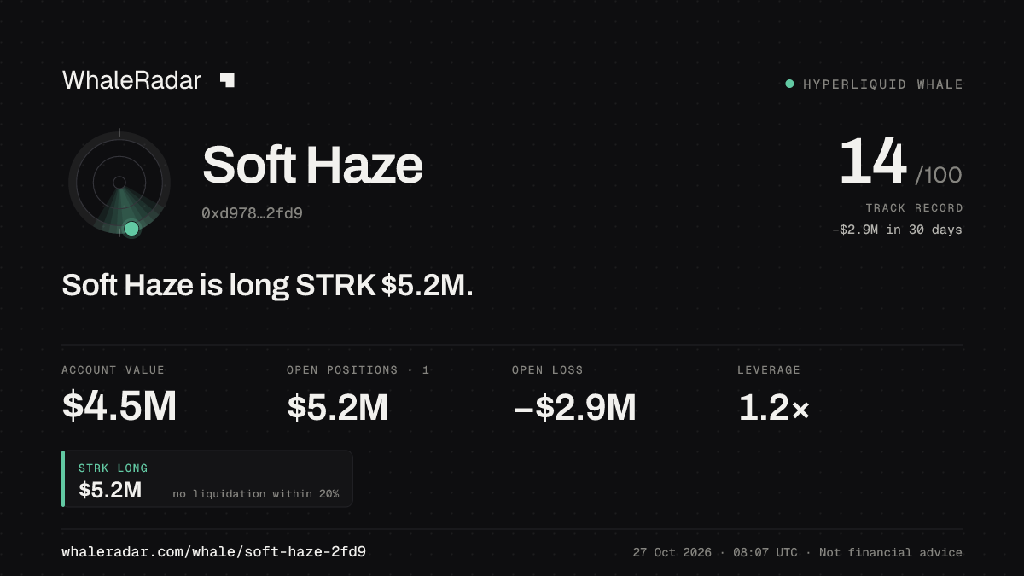
Task: Click the 08:07 UTC timestamp
Action: 764,553
